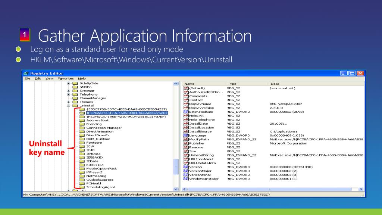Viewport: 382px width, 215px height.
Task: Click the values pane scroll right arrow
Action: (x=361, y=189)
